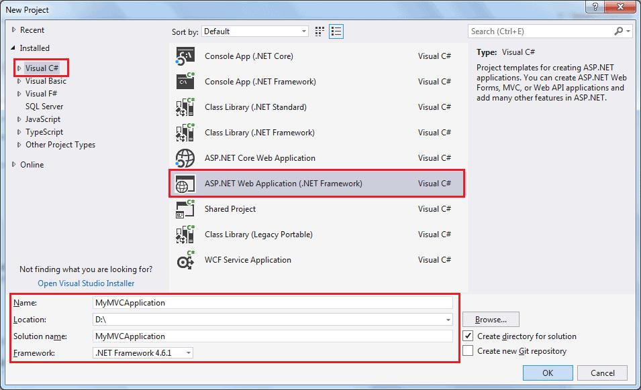Click the search magnifier icon
The height and width of the screenshot is (390, 641).
619,31
